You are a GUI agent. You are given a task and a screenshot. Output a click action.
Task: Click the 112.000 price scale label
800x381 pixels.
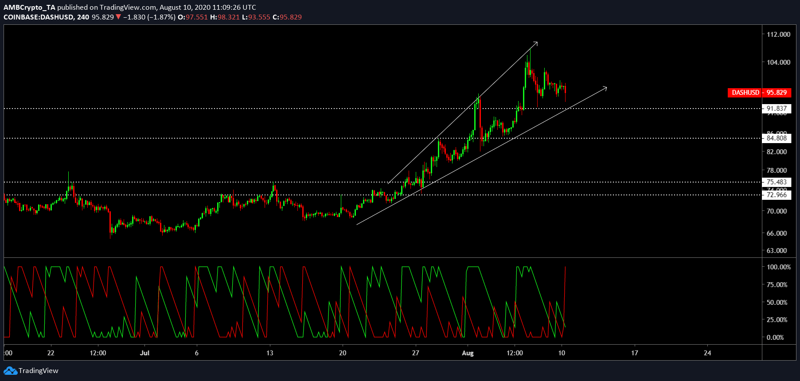tap(778, 35)
